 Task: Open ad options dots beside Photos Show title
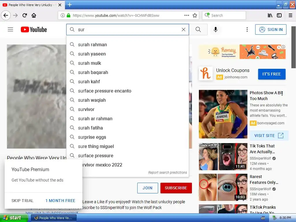tap(282, 93)
